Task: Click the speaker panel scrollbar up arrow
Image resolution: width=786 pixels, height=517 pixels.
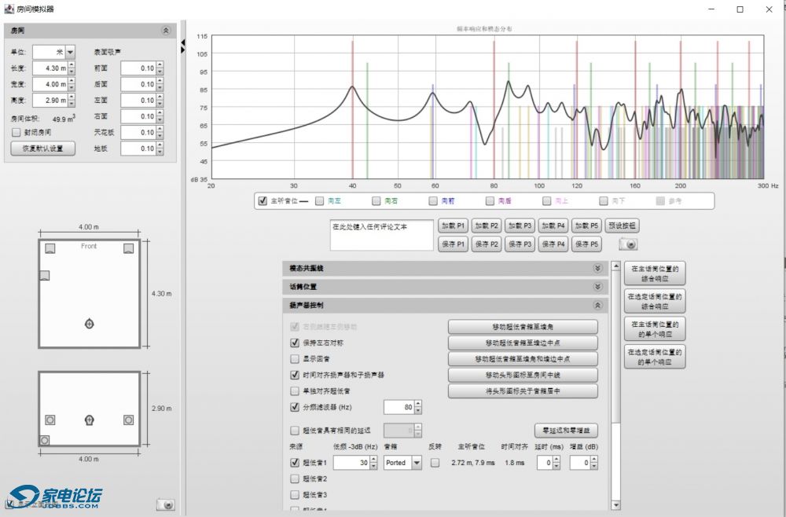Action: coord(616,266)
